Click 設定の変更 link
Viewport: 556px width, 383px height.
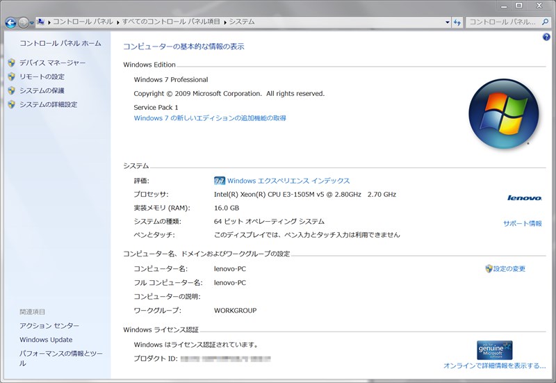click(509, 269)
